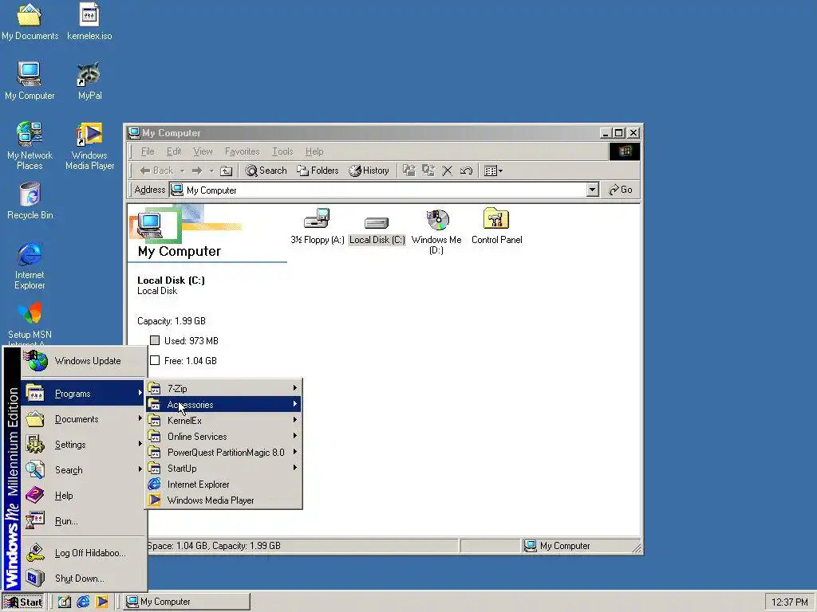Open Back button history dropdown arrow
817x612 pixels.
183,171
